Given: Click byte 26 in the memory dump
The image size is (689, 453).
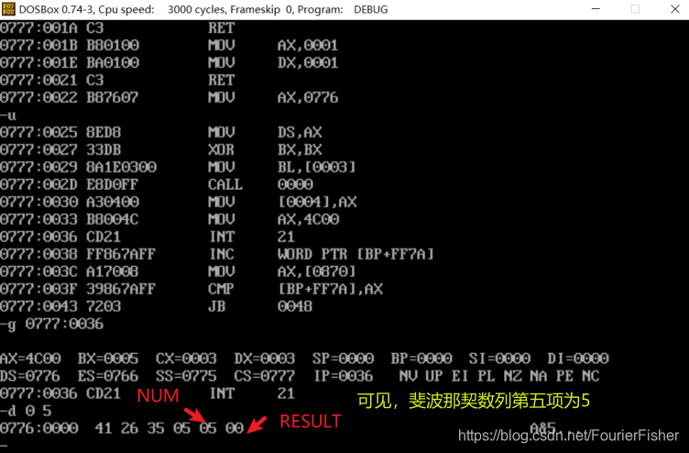Looking at the screenshot, I should pos(129,428).
